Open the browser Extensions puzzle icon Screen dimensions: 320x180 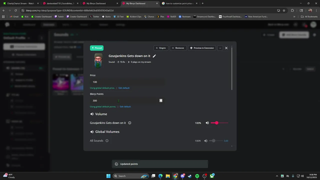(292, 10)
